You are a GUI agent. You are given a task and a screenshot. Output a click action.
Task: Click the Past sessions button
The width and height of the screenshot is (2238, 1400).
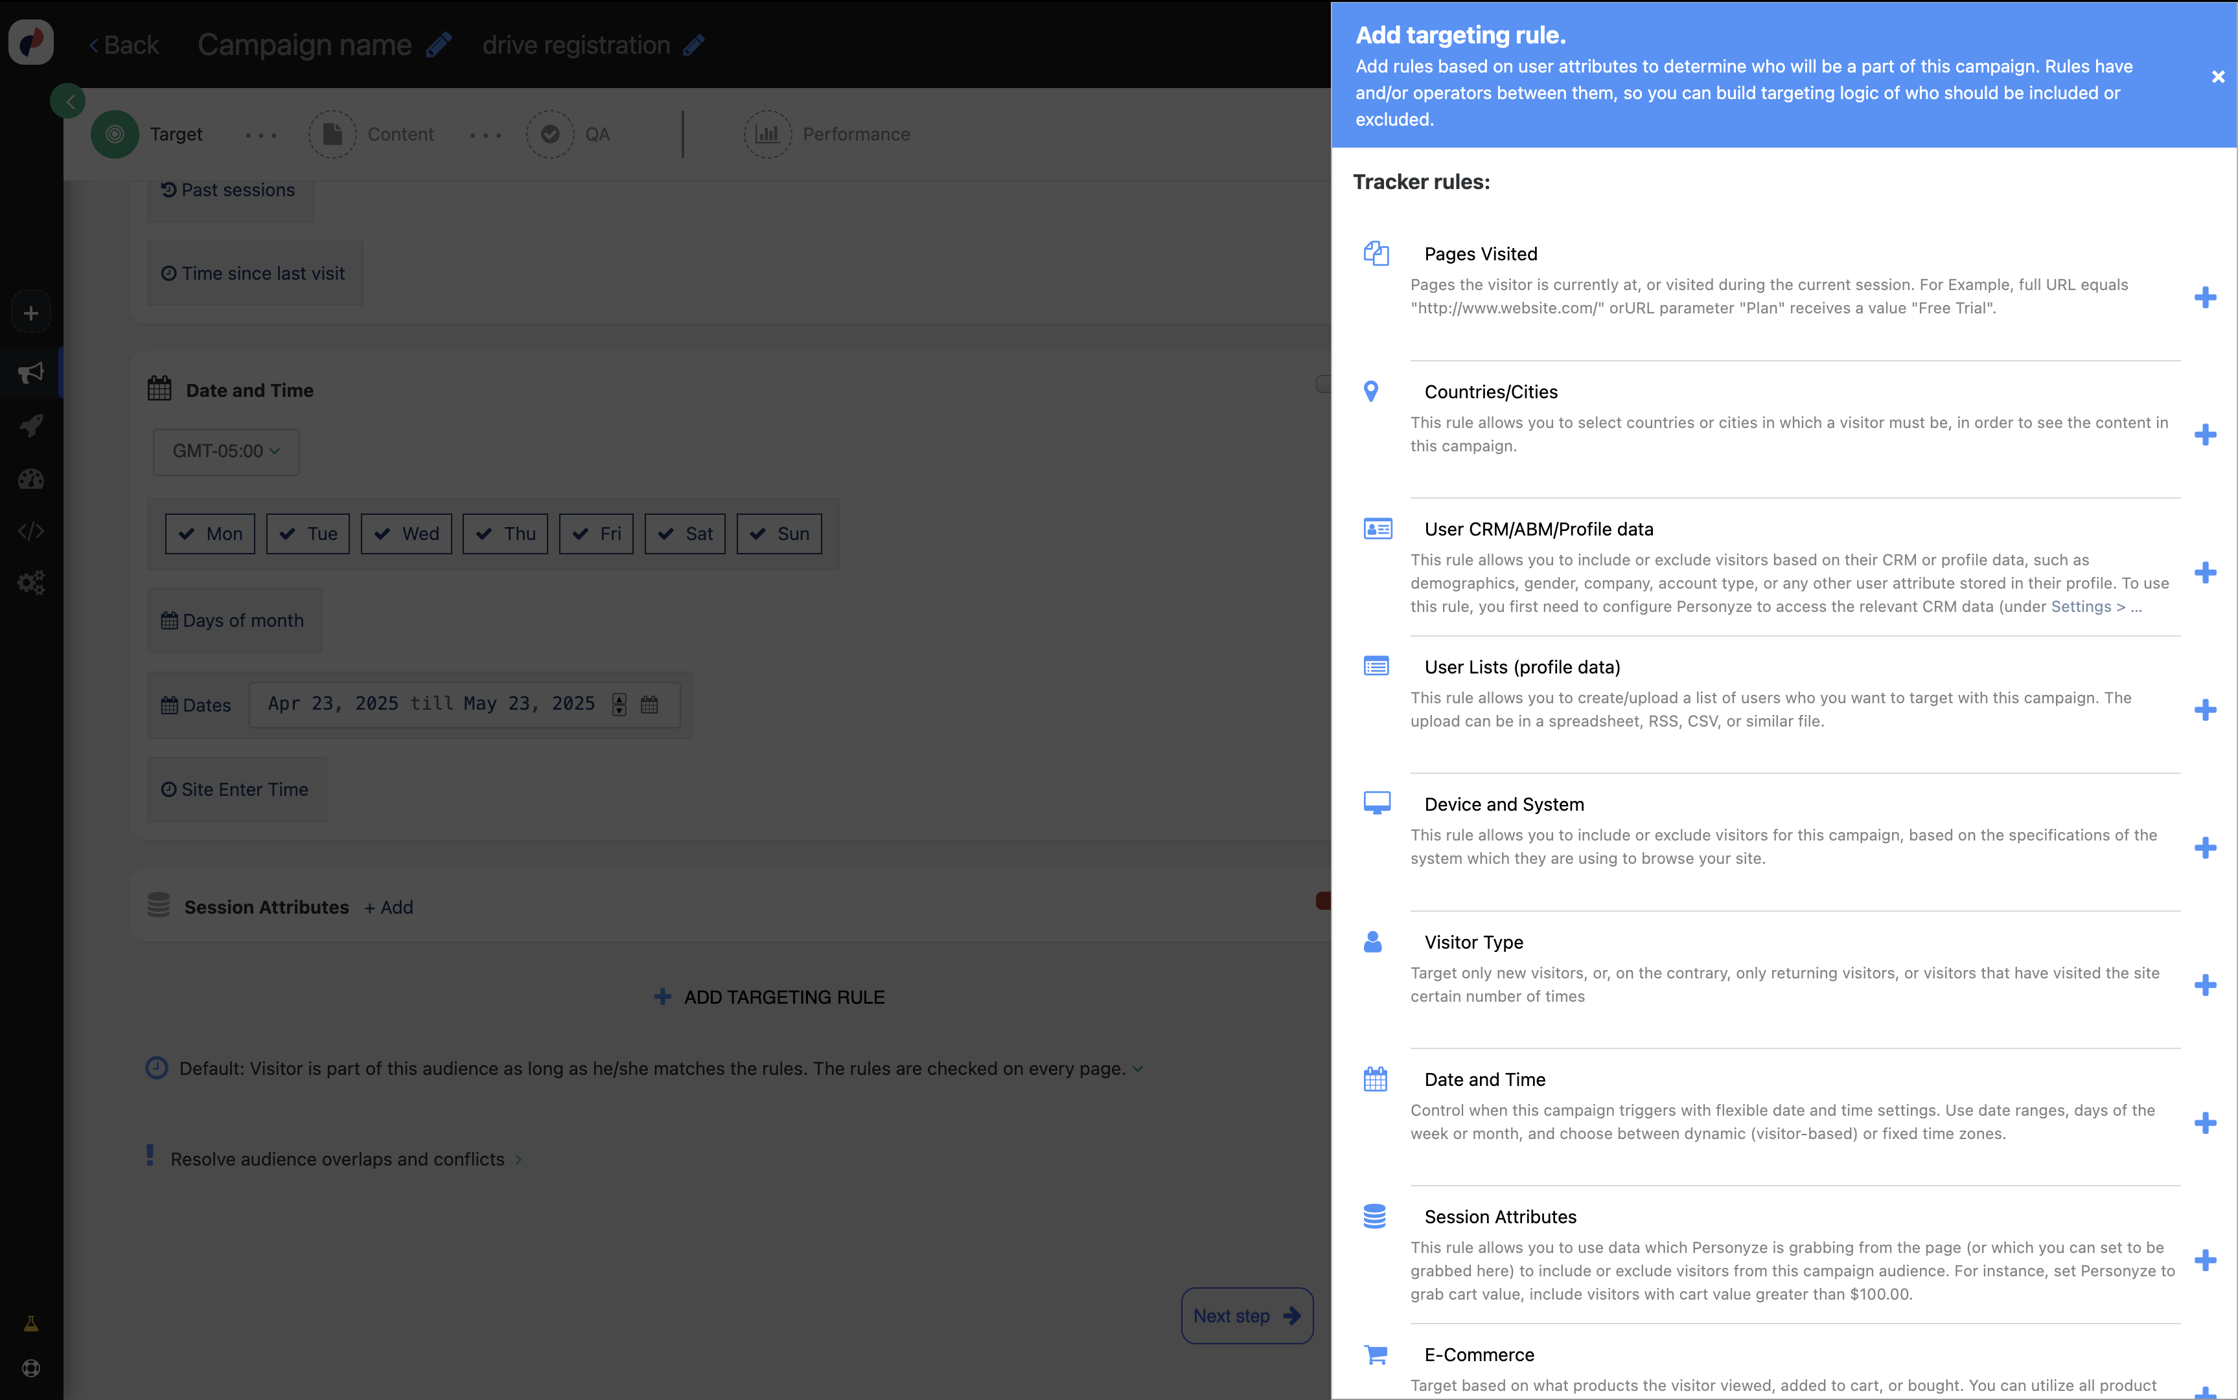[x=230, y=191]
